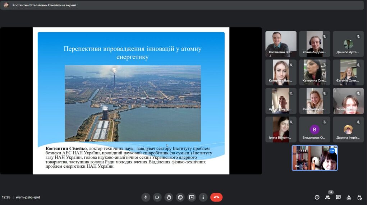Click the present screen icon
This screenshot has width=368, height=205.
[x=192, y=197]
